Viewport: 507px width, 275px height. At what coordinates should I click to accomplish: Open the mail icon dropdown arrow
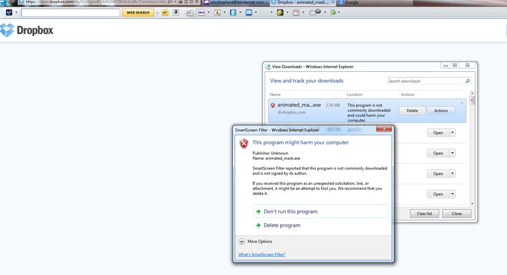click(256, 13)
